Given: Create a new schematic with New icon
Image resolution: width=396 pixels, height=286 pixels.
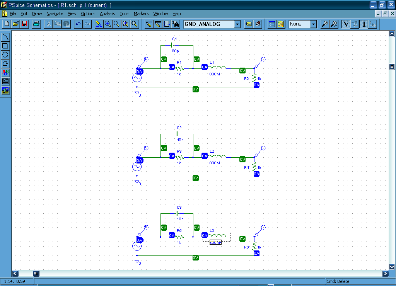Looking at the screenshot, I should [x=7, y=24].
